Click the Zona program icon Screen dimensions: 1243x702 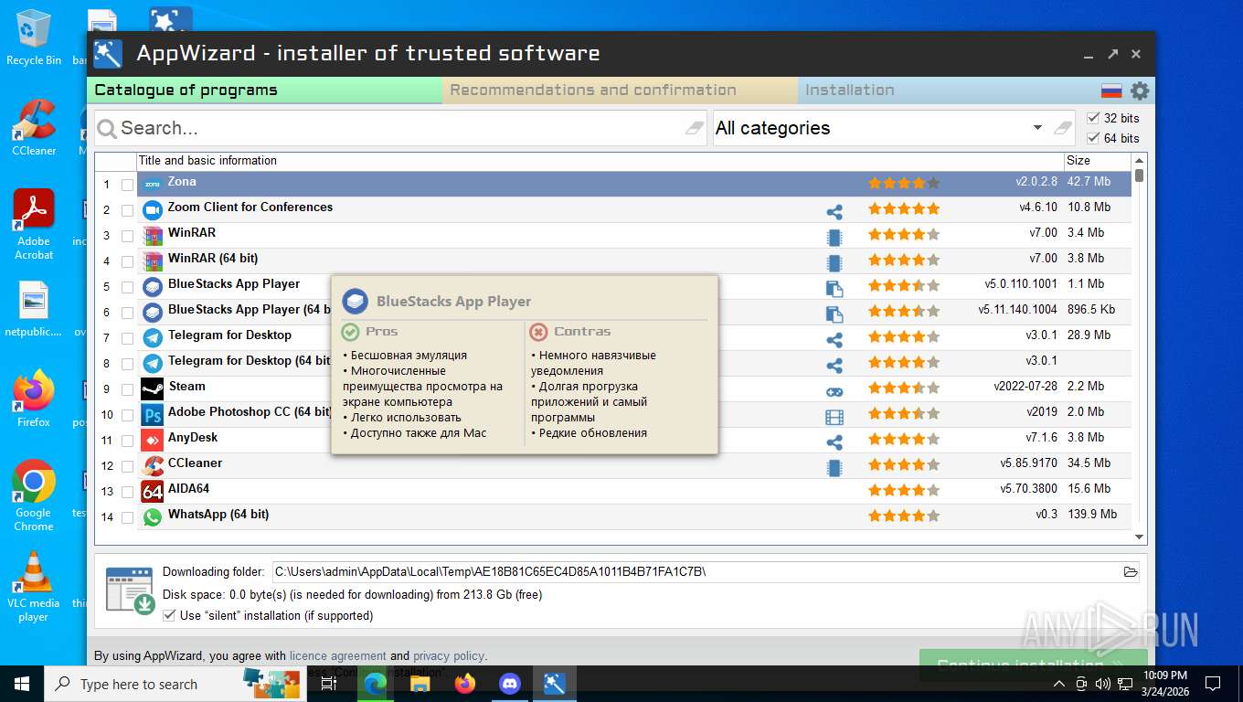click(153, 184)
